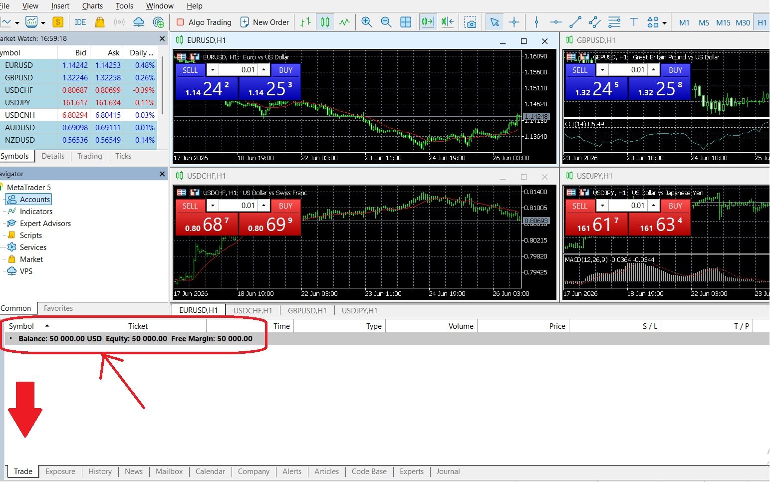Open the Favorites tab in Navigator
The width and height of the screenshot is (770, 482).
coord(58,308)
